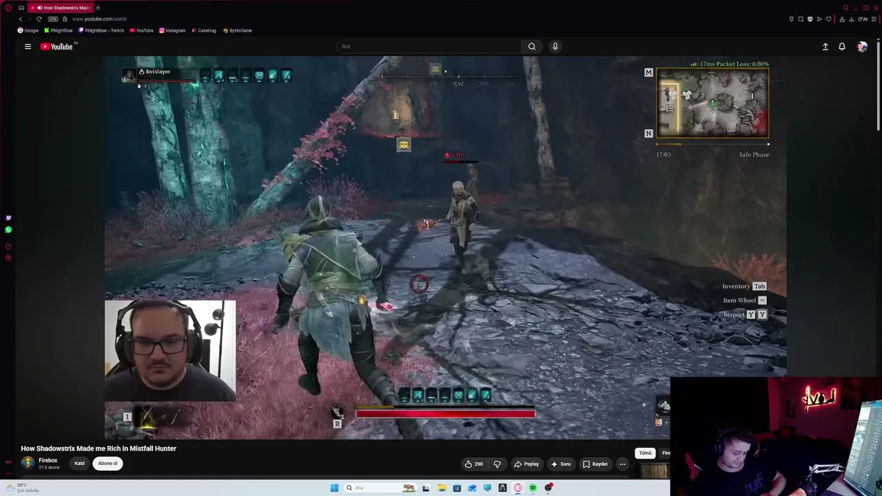Viewport: 882px width, 496px height.
Task: Open the Twitch icon in Opera sidebar
Action: click(8, 218)
